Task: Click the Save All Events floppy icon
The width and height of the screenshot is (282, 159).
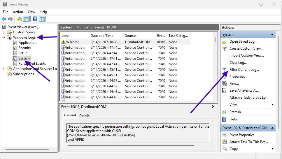Action: [224, 91]
